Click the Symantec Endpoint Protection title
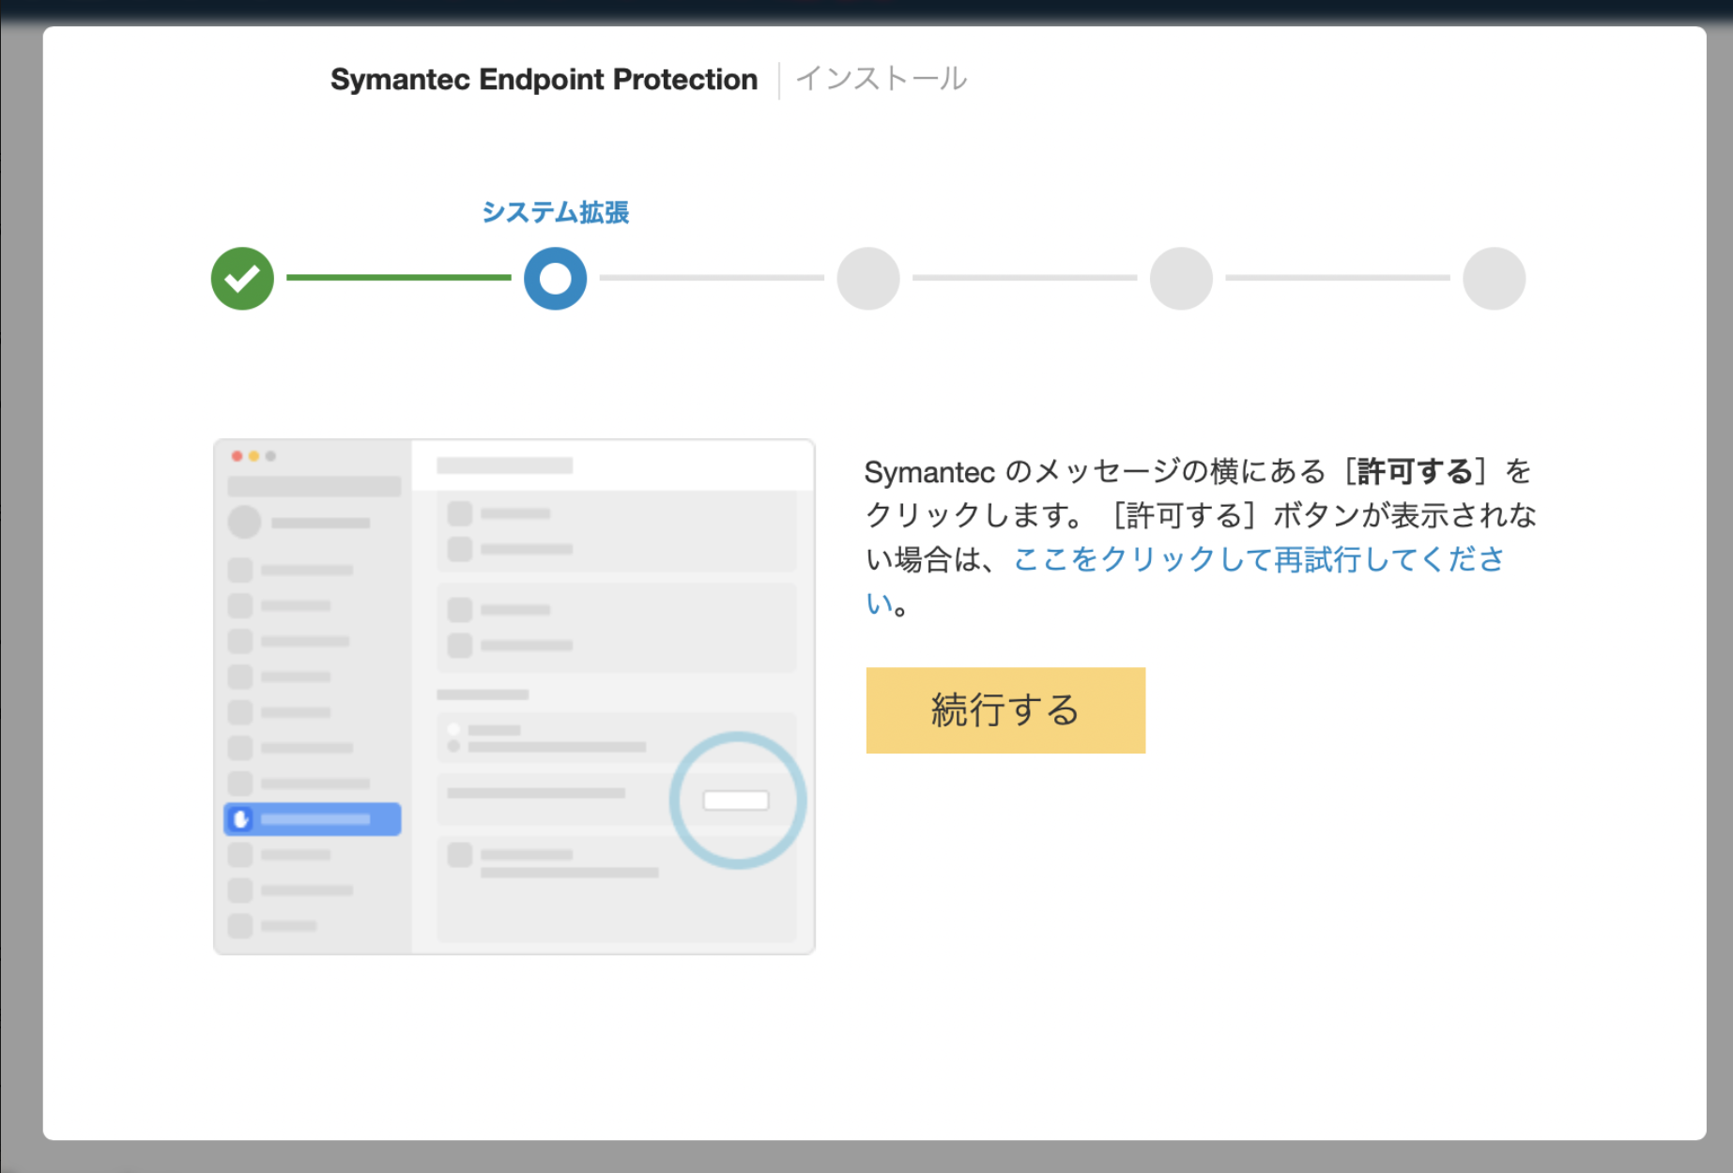This screenshot has height=1173, width=1733. 544,80
